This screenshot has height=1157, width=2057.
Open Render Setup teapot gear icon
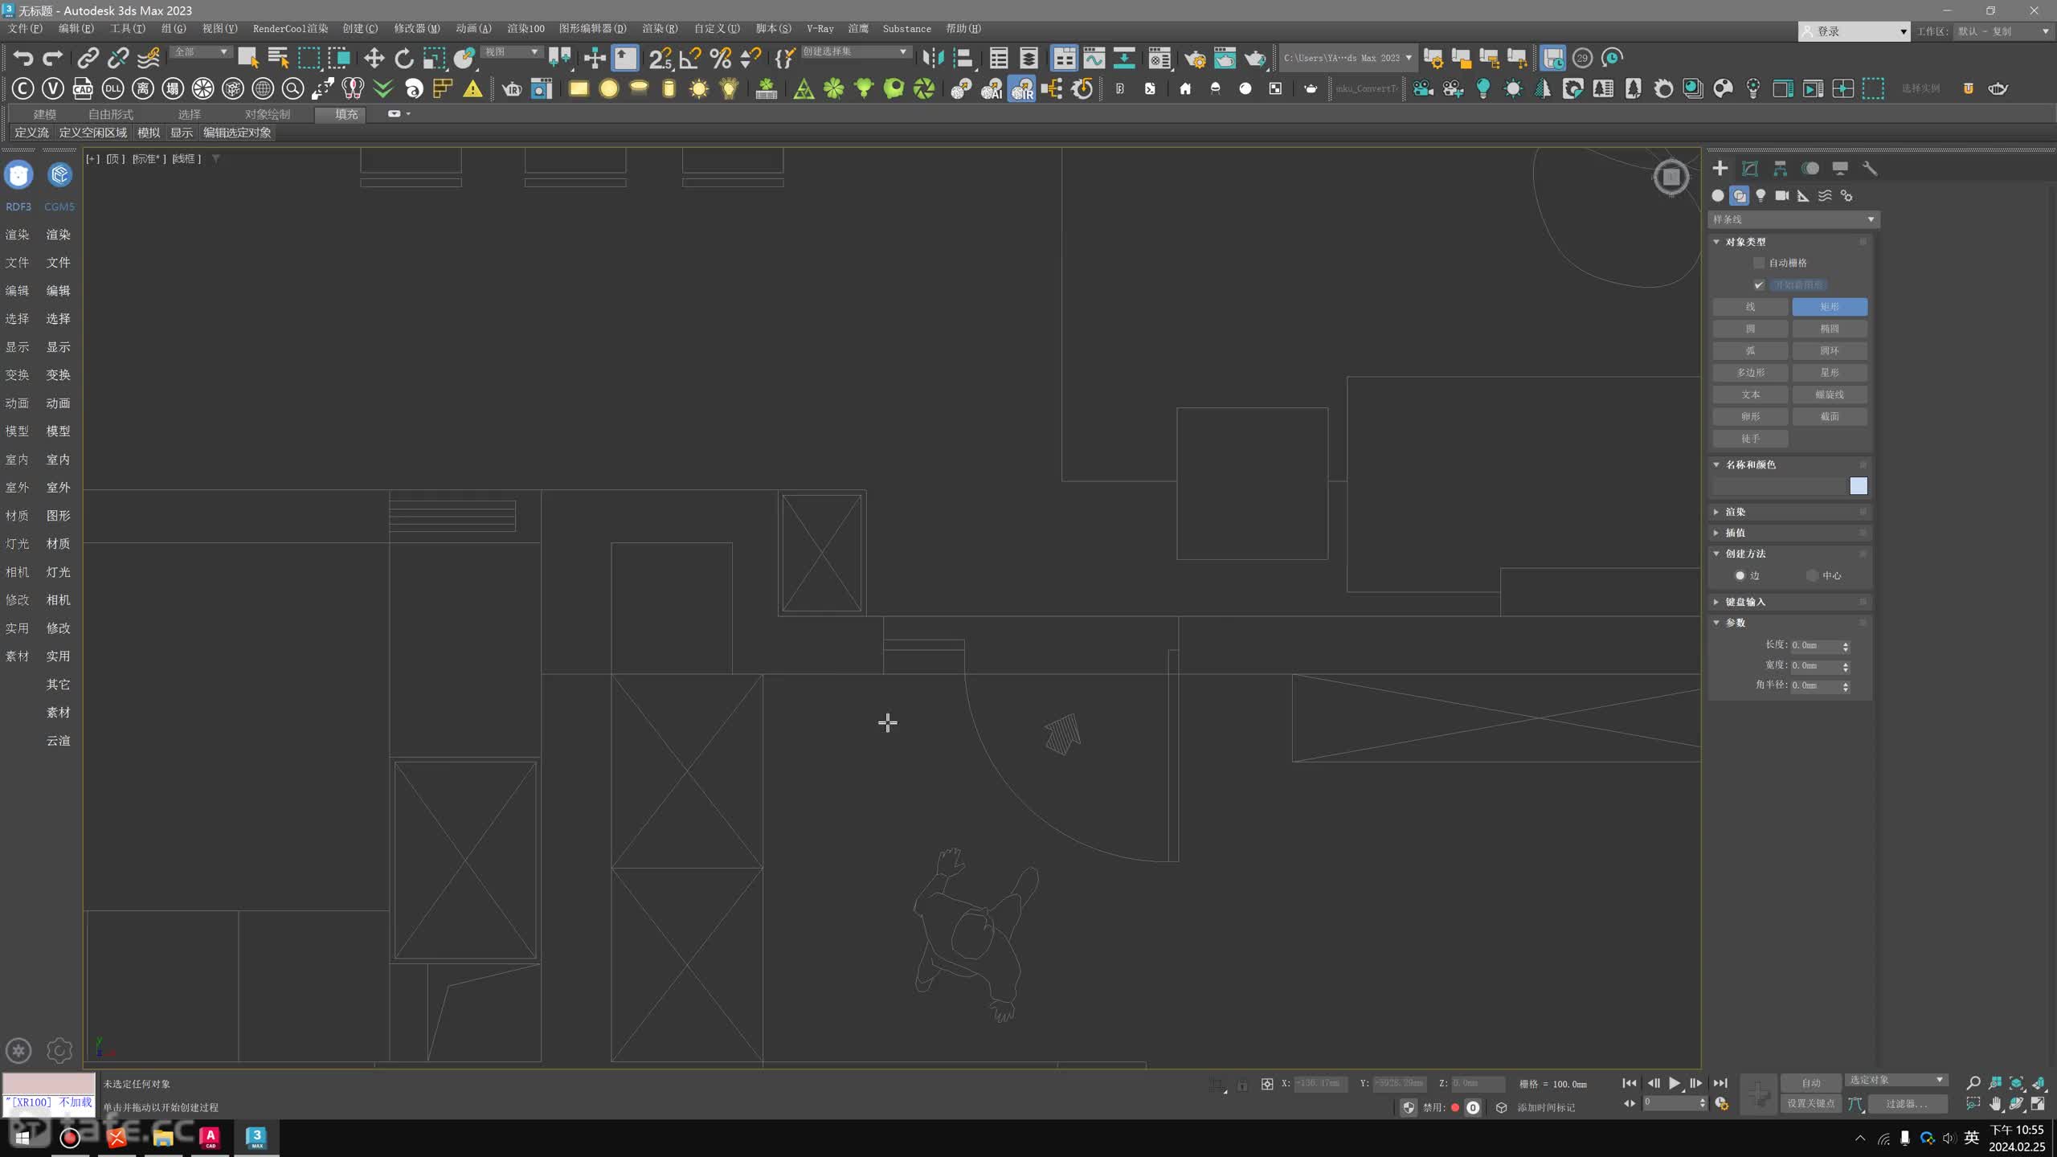tap(1195, 58)
